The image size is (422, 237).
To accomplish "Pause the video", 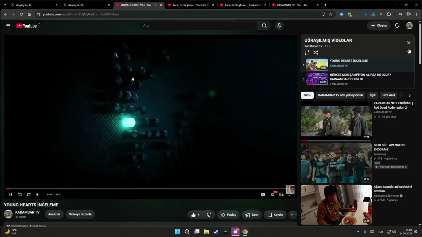I will (11, 195).
